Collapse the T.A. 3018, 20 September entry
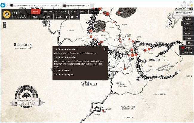The width and height of the screenshot is (194, 123). tap(65, 57)
